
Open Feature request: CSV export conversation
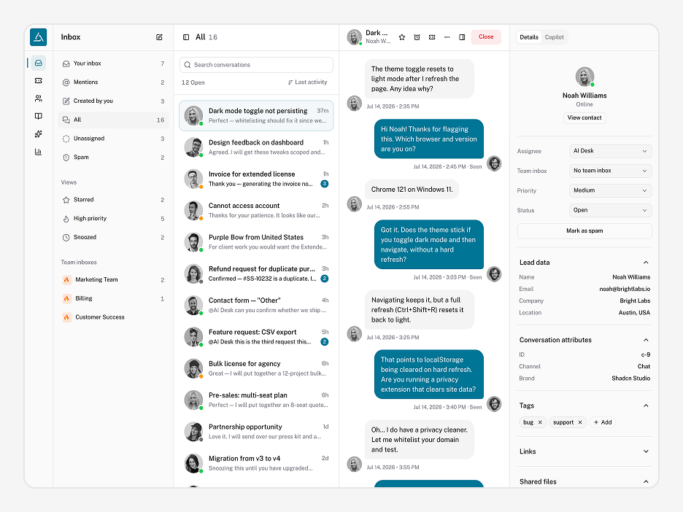[256, 337]
